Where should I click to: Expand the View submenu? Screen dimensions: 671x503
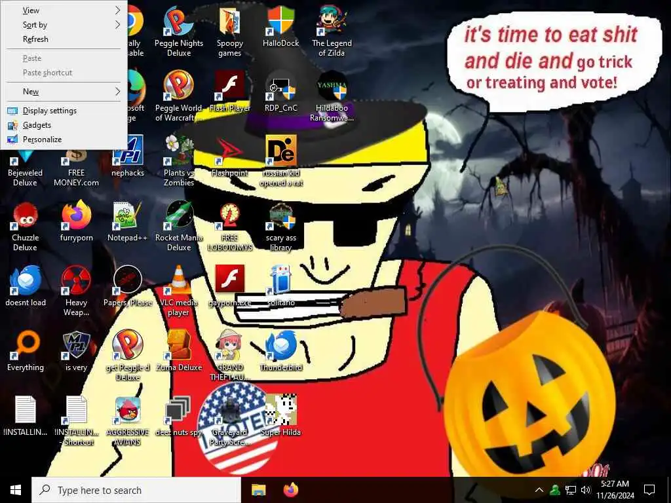coord(64,10)
